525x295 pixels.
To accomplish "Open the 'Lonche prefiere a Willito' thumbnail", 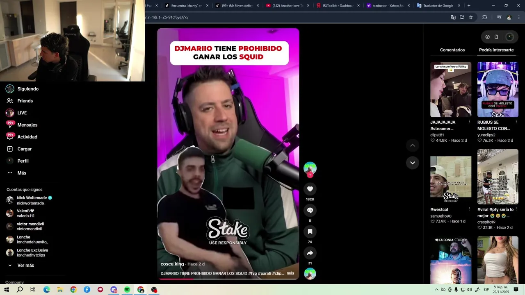I will [x=451, y=90].
